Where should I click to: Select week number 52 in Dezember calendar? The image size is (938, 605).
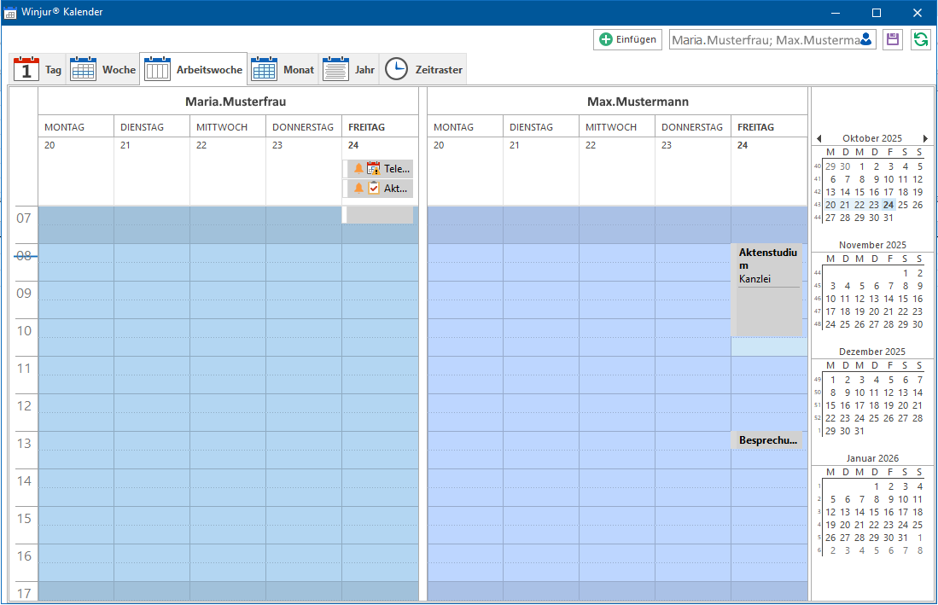click(818, 418)
